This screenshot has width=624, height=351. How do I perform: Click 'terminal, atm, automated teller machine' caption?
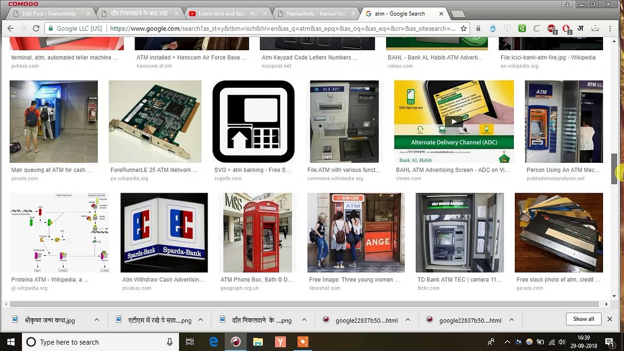point(64,58)
